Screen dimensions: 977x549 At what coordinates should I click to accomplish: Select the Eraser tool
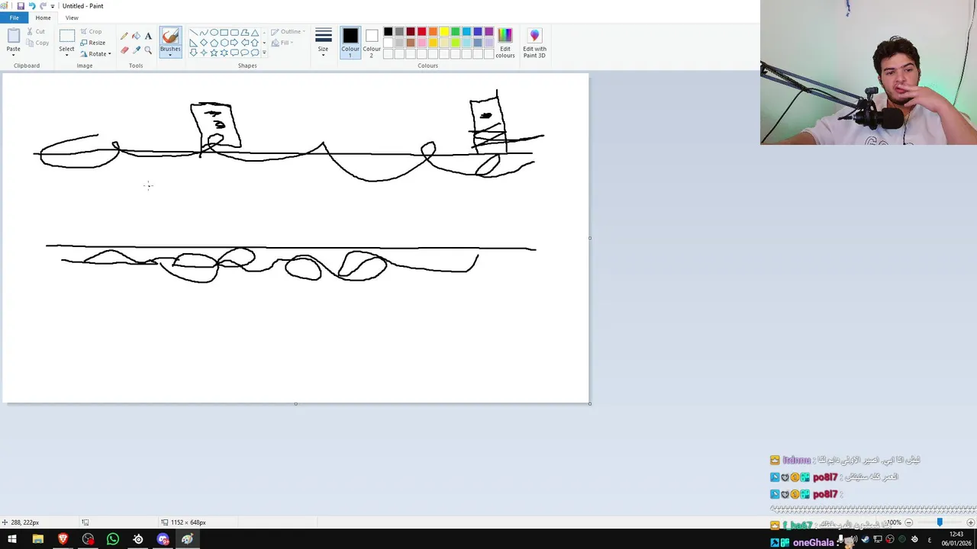pyautogui.click(x=124, y=50)
